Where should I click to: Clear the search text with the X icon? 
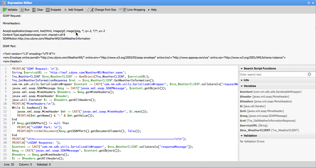(x=309, y=74)
